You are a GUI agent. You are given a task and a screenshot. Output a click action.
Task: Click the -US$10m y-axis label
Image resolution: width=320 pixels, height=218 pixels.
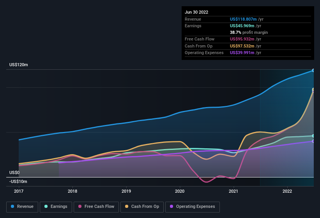click(18, 181)
